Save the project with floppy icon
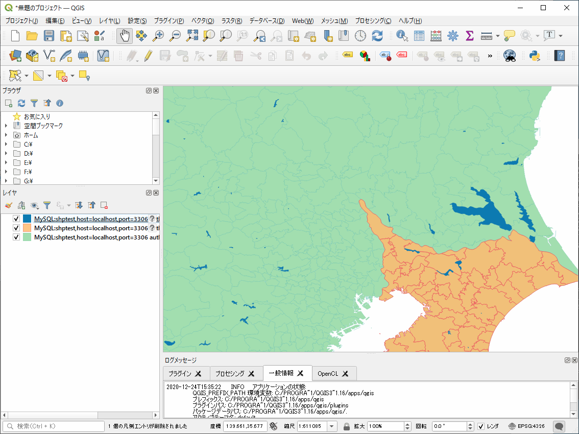 pyautogui.click(x=49, y=36)
